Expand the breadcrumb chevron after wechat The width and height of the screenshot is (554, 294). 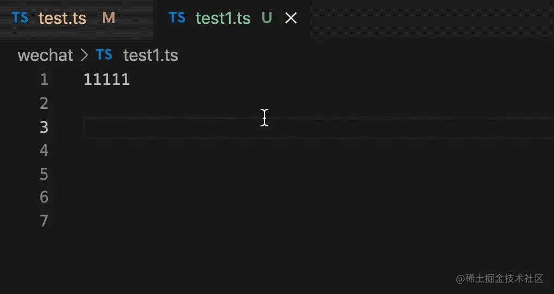(84, 55)
